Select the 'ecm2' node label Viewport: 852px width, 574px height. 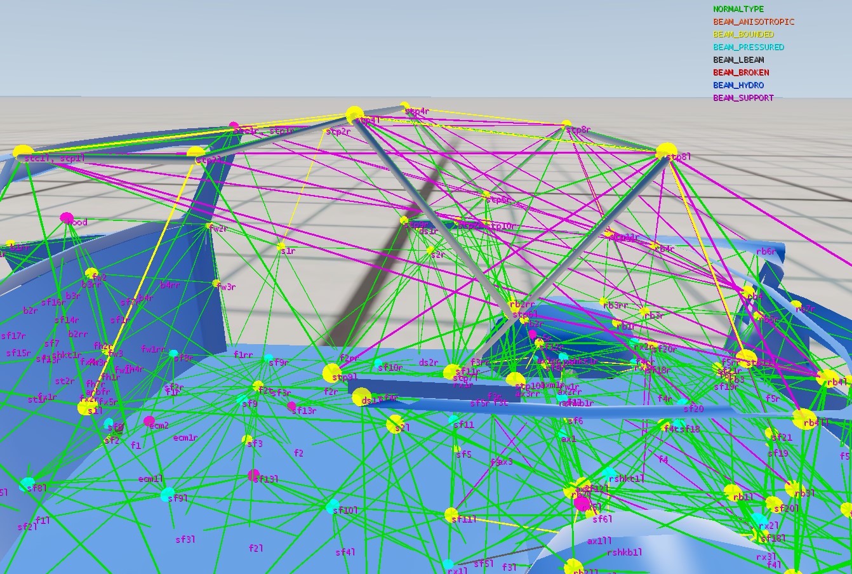[x=159, y=425]
